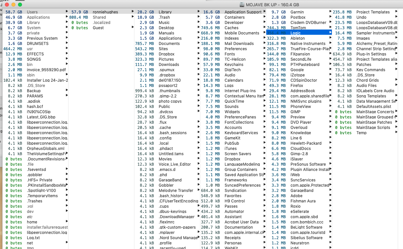The image size is (403, 249).
Task: Select the Mobile Documents row
Action: 233,33
